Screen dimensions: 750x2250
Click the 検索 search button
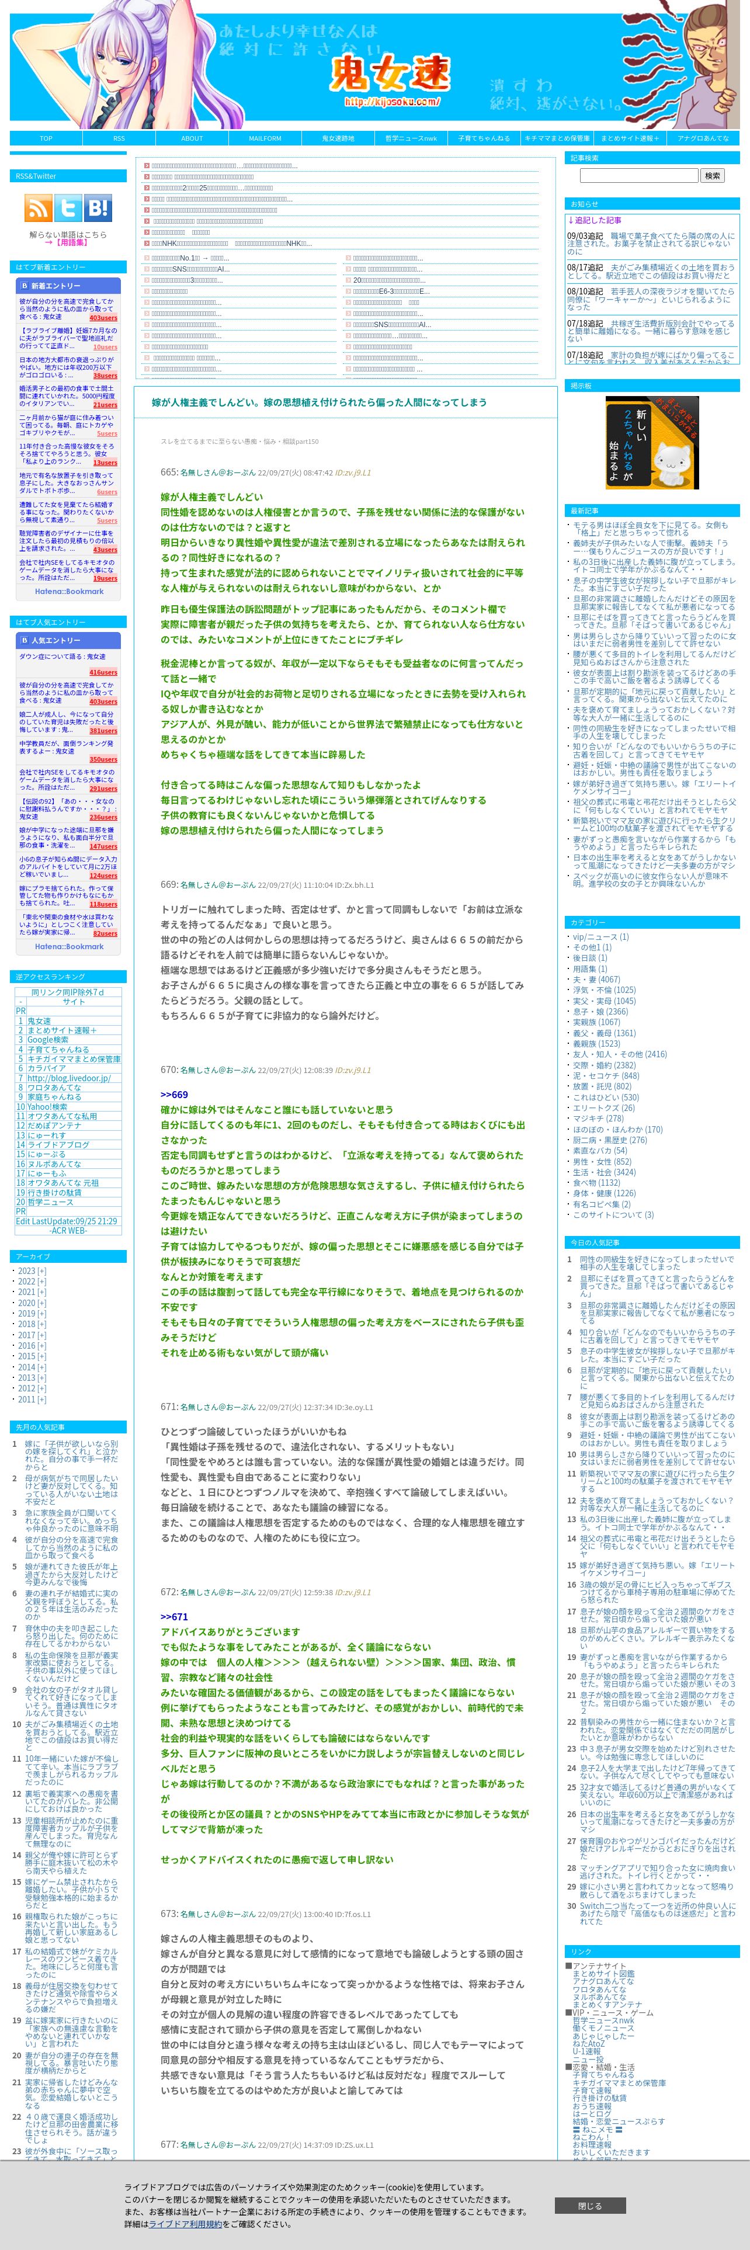[x=713, y=176]
